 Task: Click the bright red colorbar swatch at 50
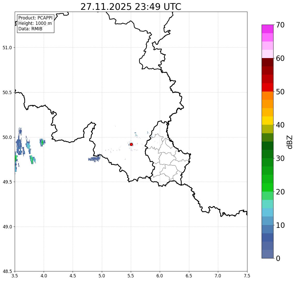point(268,87)
